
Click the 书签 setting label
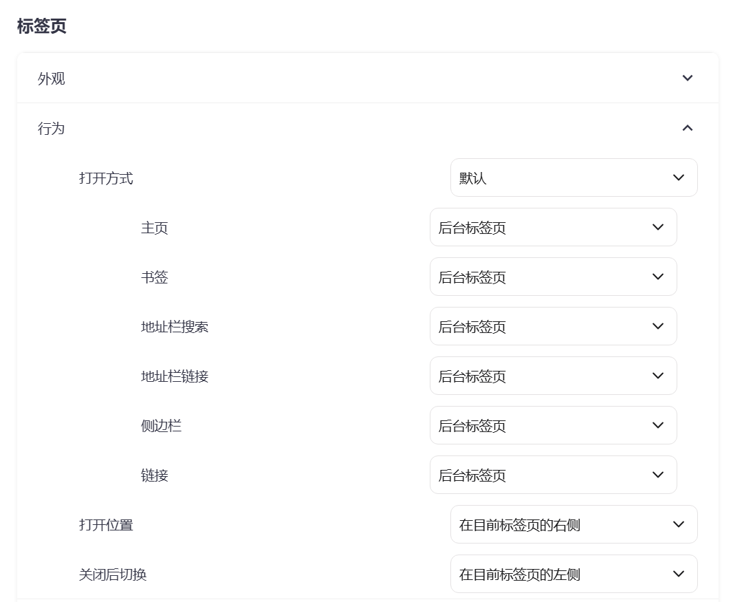click(x=154, y=277)
